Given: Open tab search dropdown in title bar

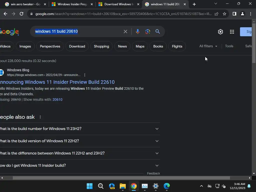Looking at the screenshot, I should (216, 3).
